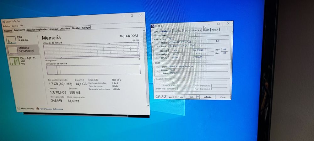The width and height of the screenshot is (314, 141).
Task: Click the Model field H77MA-G43
Action: point(187,42)
